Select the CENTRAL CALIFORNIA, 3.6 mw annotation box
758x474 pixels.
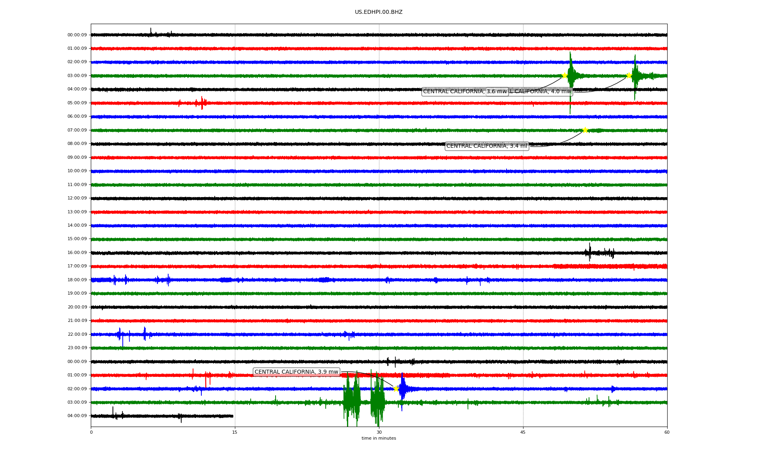pyautogui.click(x=454, y=92)
